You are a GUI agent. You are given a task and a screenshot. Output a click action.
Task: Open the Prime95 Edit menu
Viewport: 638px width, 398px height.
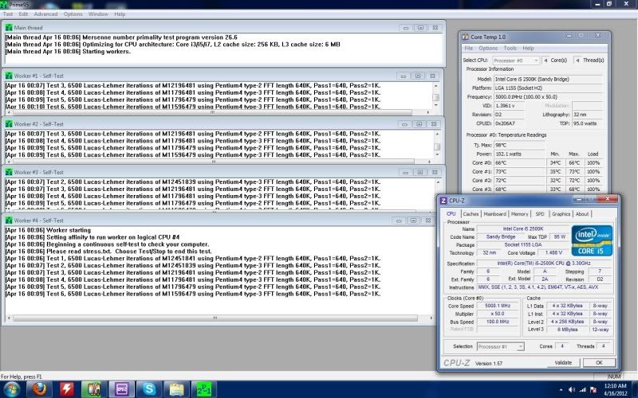(x=23, y=14)
